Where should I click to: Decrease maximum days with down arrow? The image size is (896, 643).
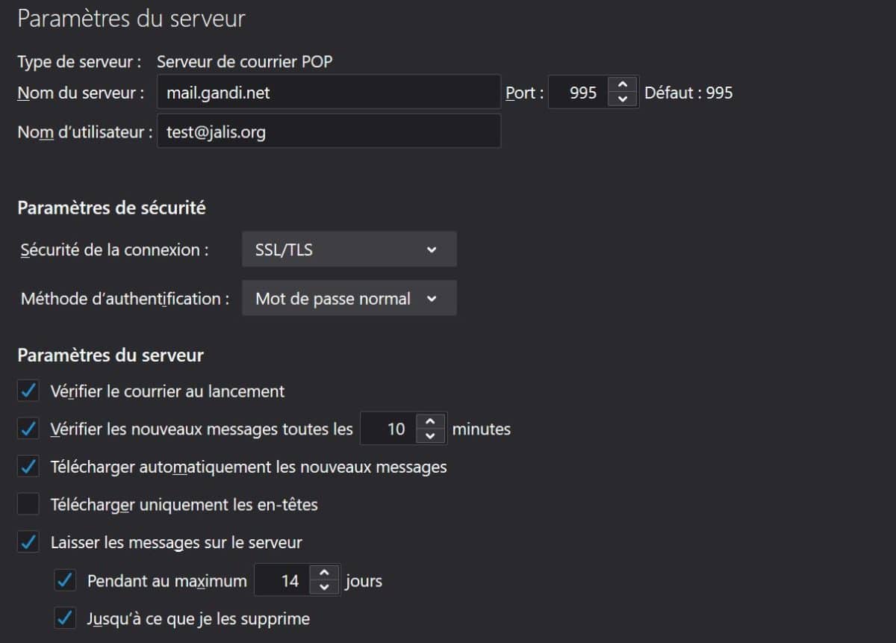coord(324,588)
